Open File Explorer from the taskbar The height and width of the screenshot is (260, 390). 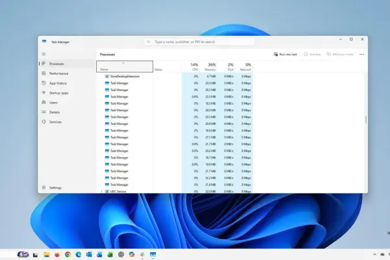pos(46,255)
